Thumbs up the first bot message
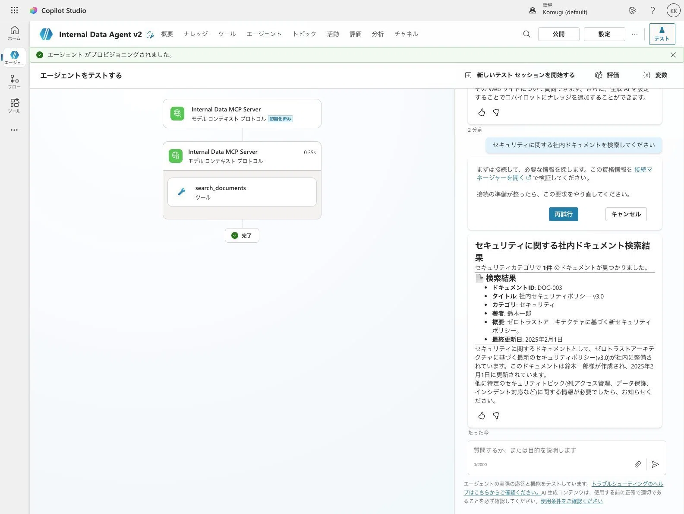 tap(482, 112)
